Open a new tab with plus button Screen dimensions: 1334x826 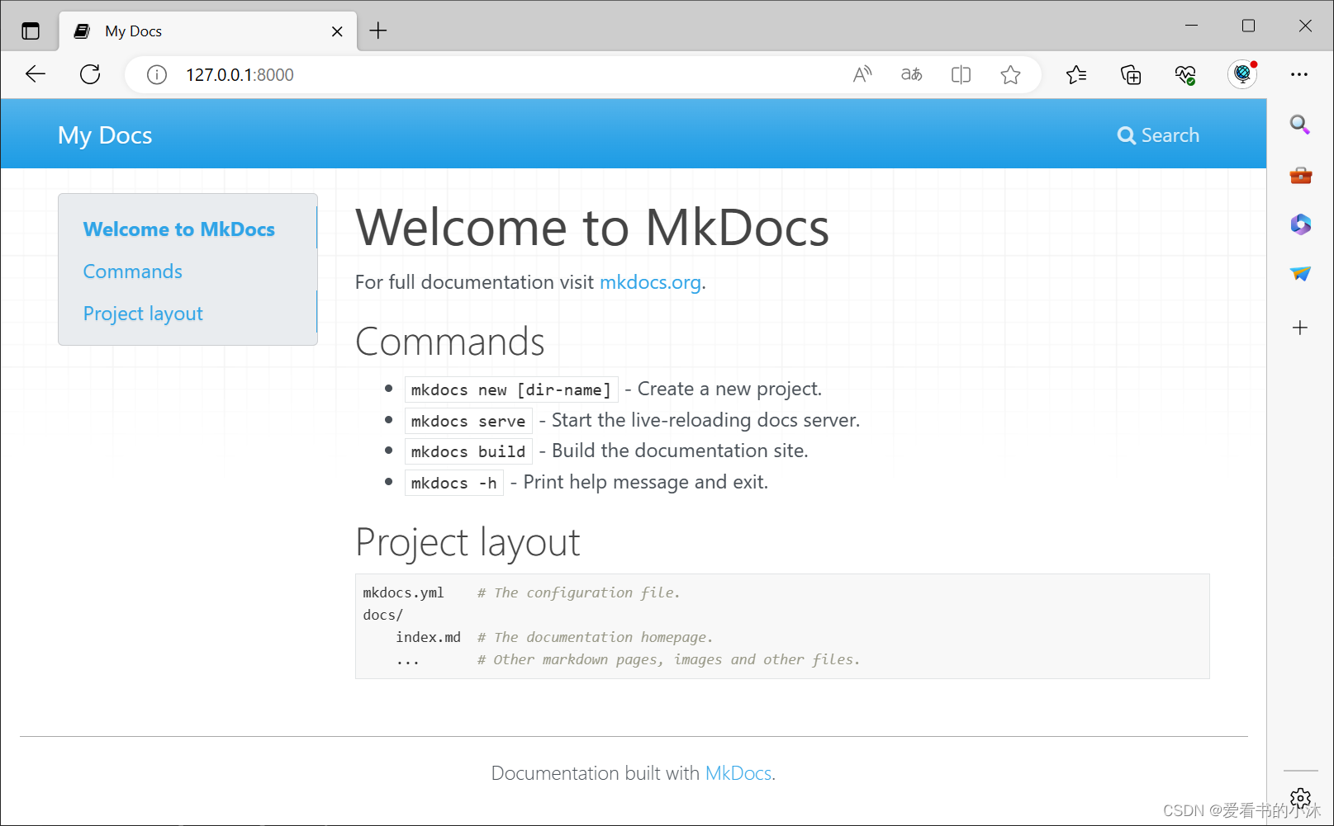pyautogui.click(x=378, y=31)
